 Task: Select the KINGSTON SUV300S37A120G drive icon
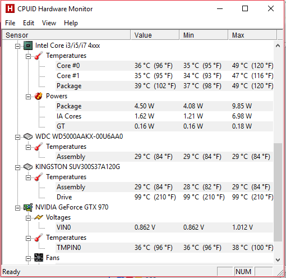(28, 167)
